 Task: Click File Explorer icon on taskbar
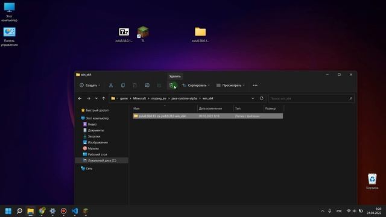coord(31,211)
